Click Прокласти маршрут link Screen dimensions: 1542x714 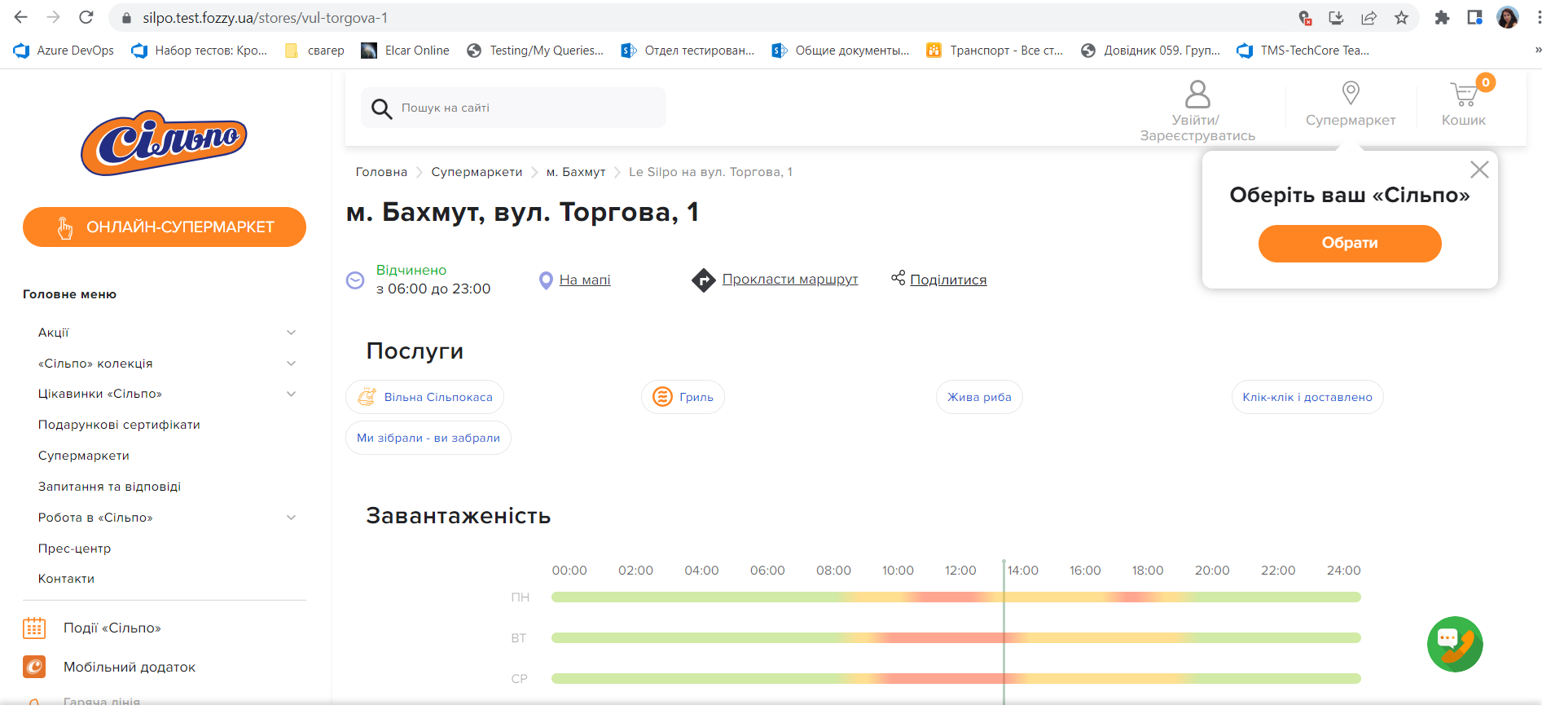[790, 280]
